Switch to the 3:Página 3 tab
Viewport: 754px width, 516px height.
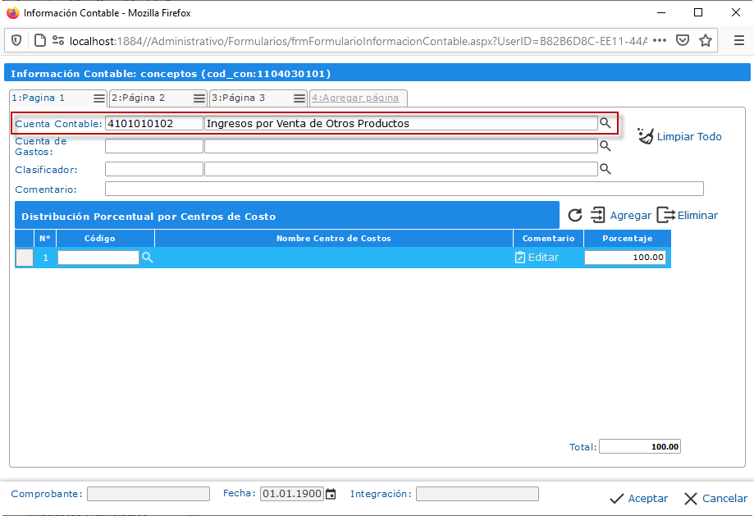pyautogui.click(x=239, y=98)
